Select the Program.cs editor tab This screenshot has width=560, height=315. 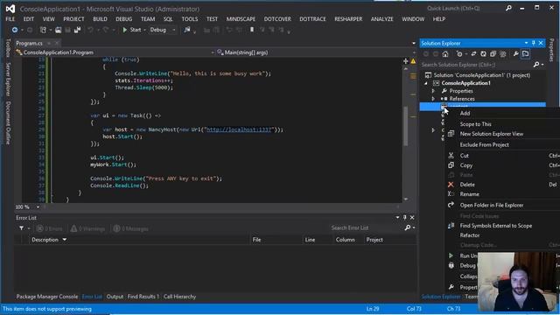(29, 43)
